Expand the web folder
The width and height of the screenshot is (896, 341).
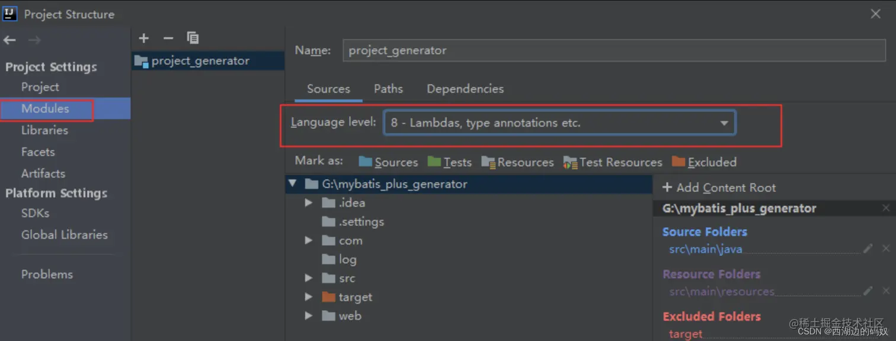pos(309,316)
